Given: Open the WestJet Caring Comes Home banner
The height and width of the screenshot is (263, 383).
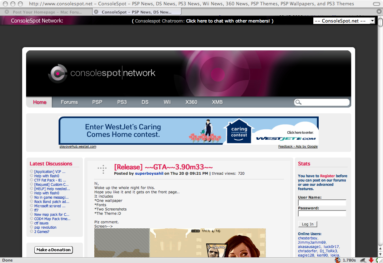Looking at the screenshot, I should point(189,131).
